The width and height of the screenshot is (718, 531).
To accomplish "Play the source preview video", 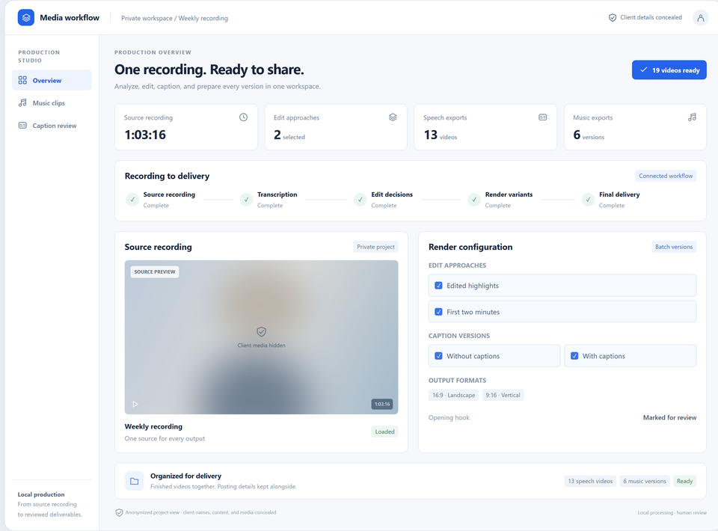I will tap(135, 404).
